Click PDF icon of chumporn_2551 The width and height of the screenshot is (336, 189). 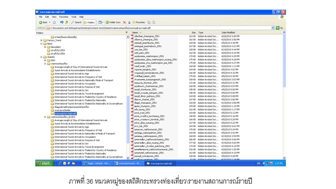[132, 106]
